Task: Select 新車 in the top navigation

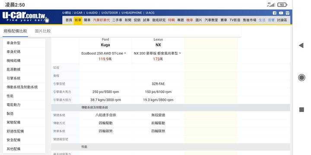Action: point(78,20)
